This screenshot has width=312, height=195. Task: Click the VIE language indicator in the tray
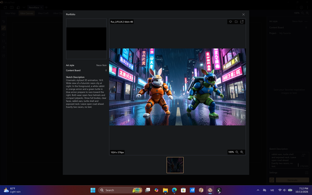[272, 190]
